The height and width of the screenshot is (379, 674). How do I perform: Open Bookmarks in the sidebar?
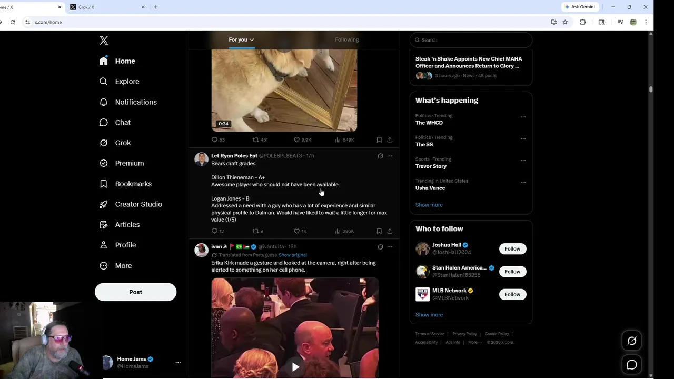coord(125,184)
